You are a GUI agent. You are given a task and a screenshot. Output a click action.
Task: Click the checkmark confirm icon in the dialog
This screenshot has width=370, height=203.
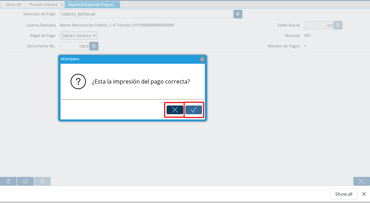pos(194,110)
